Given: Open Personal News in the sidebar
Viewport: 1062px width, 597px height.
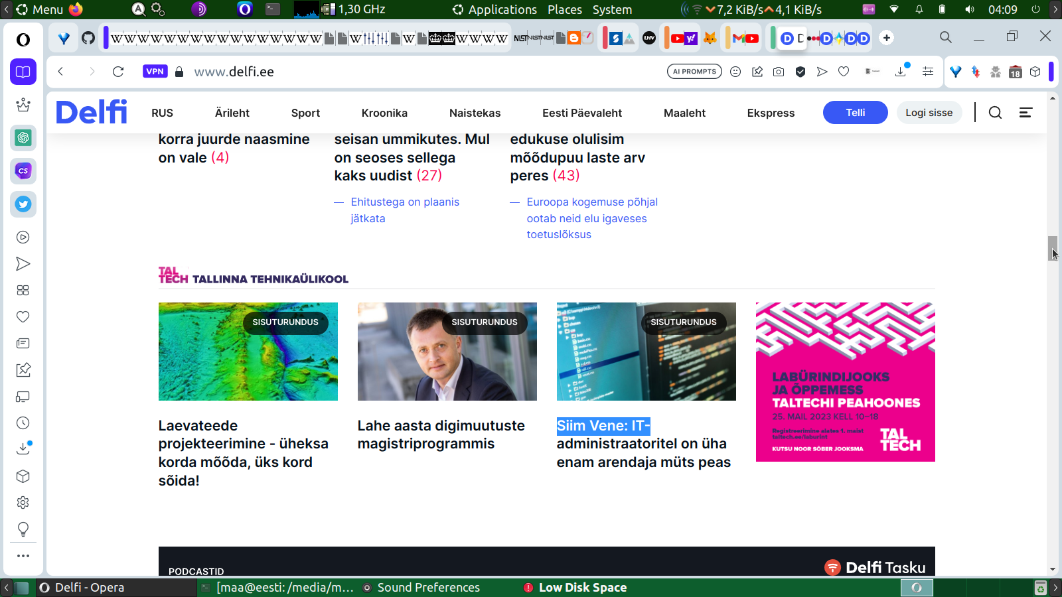Looking at the screenshot, I should [x=23, y=344].
